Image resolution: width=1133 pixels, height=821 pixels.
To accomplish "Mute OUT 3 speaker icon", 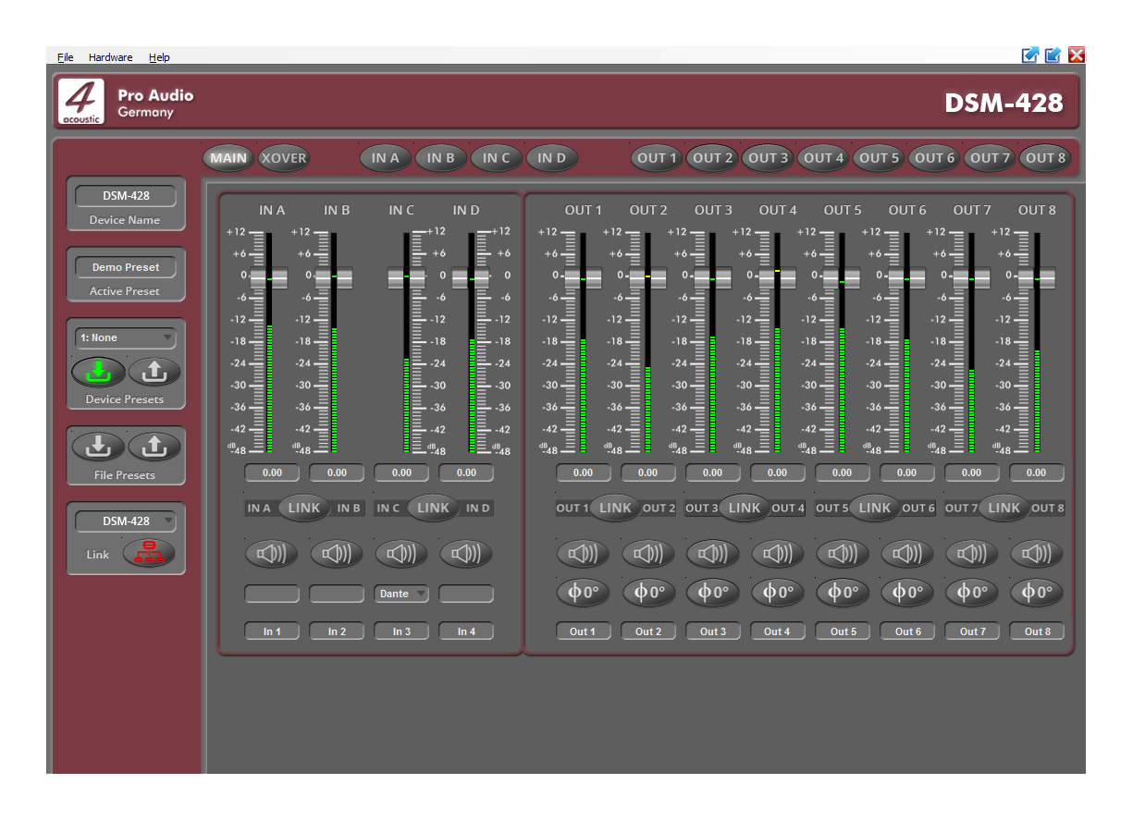I will click(713, 554).
